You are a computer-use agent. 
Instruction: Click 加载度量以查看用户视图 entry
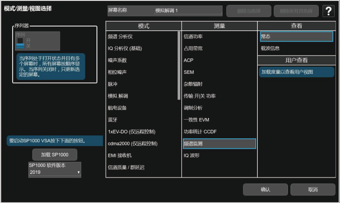tap(287, 72)
